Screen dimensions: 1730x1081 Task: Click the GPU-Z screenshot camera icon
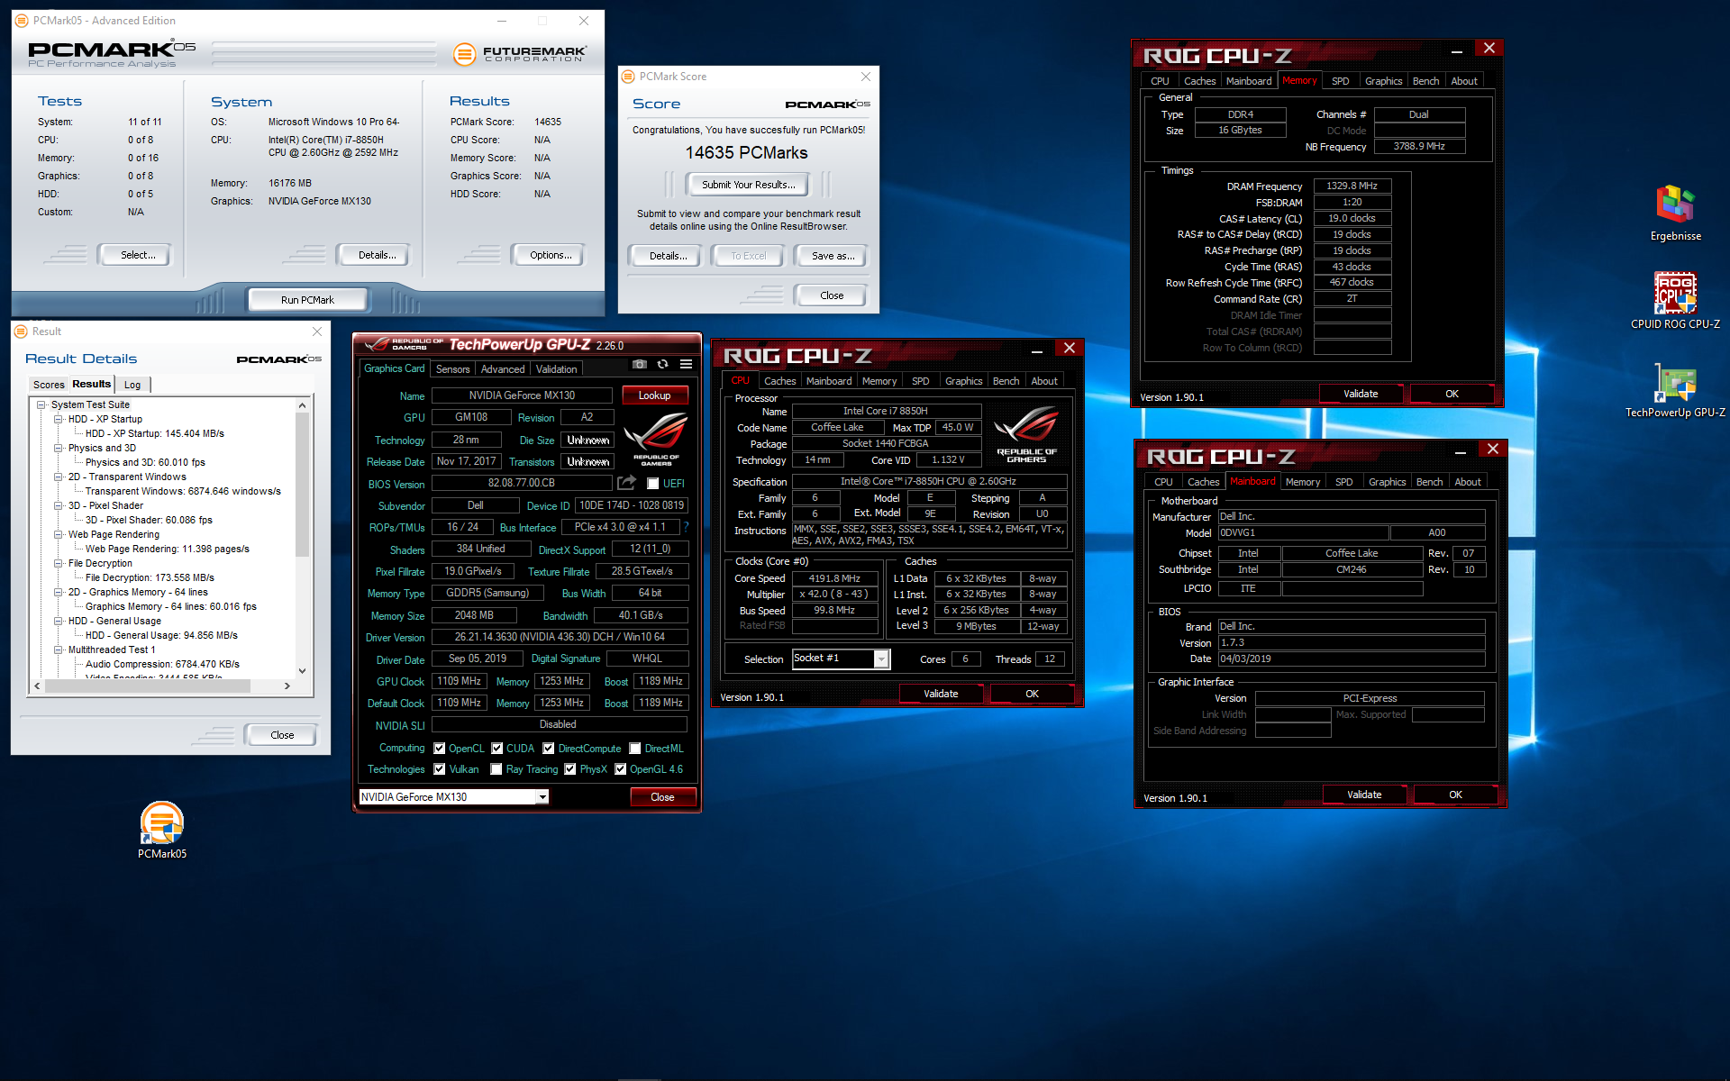point(640,364)
